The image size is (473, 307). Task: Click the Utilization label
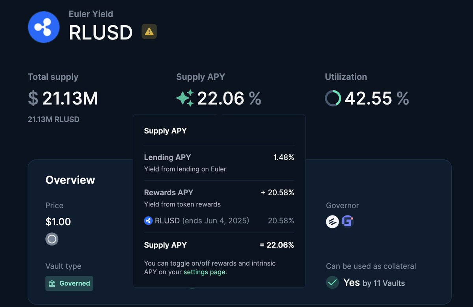346,77
